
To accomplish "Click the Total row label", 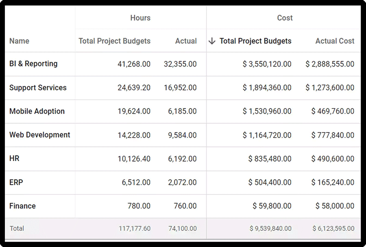I will [x=17, y=228].
